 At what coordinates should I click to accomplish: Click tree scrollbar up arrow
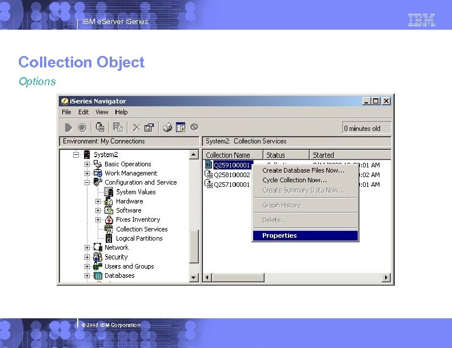pyautogui.click(x=194, y=154)
